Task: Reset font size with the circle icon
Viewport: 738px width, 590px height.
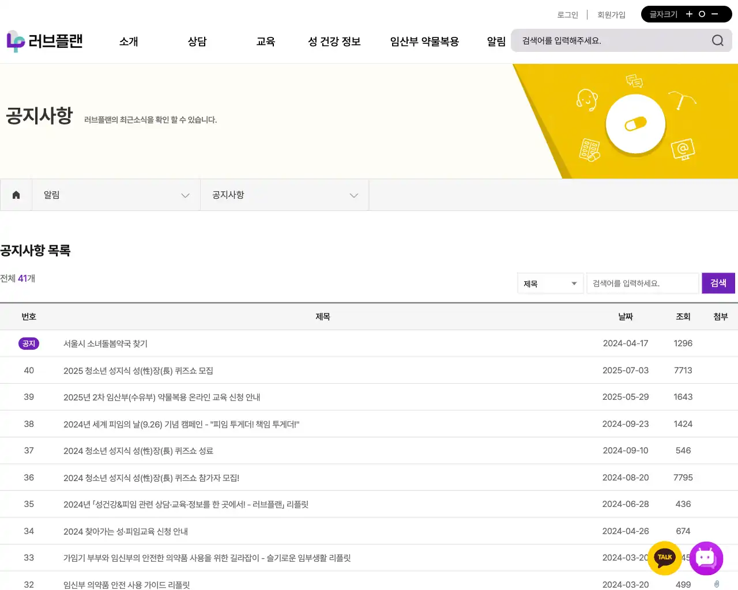Action: 702,14
